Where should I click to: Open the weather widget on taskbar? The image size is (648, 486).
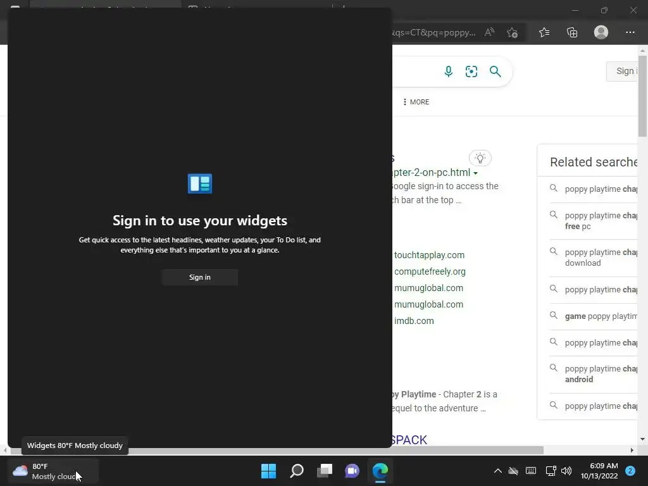pyautogui.click(x=53, y=471)
